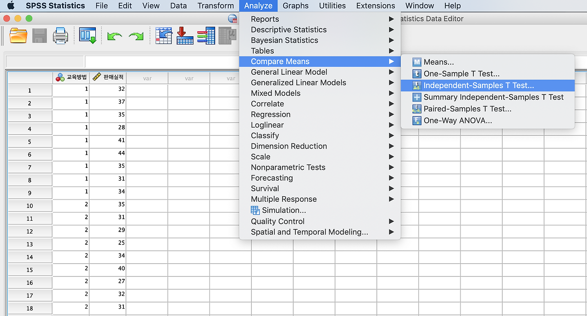Click the green Redo arrow
This screenshot has height=316, width=587.
tap(136, 36)
